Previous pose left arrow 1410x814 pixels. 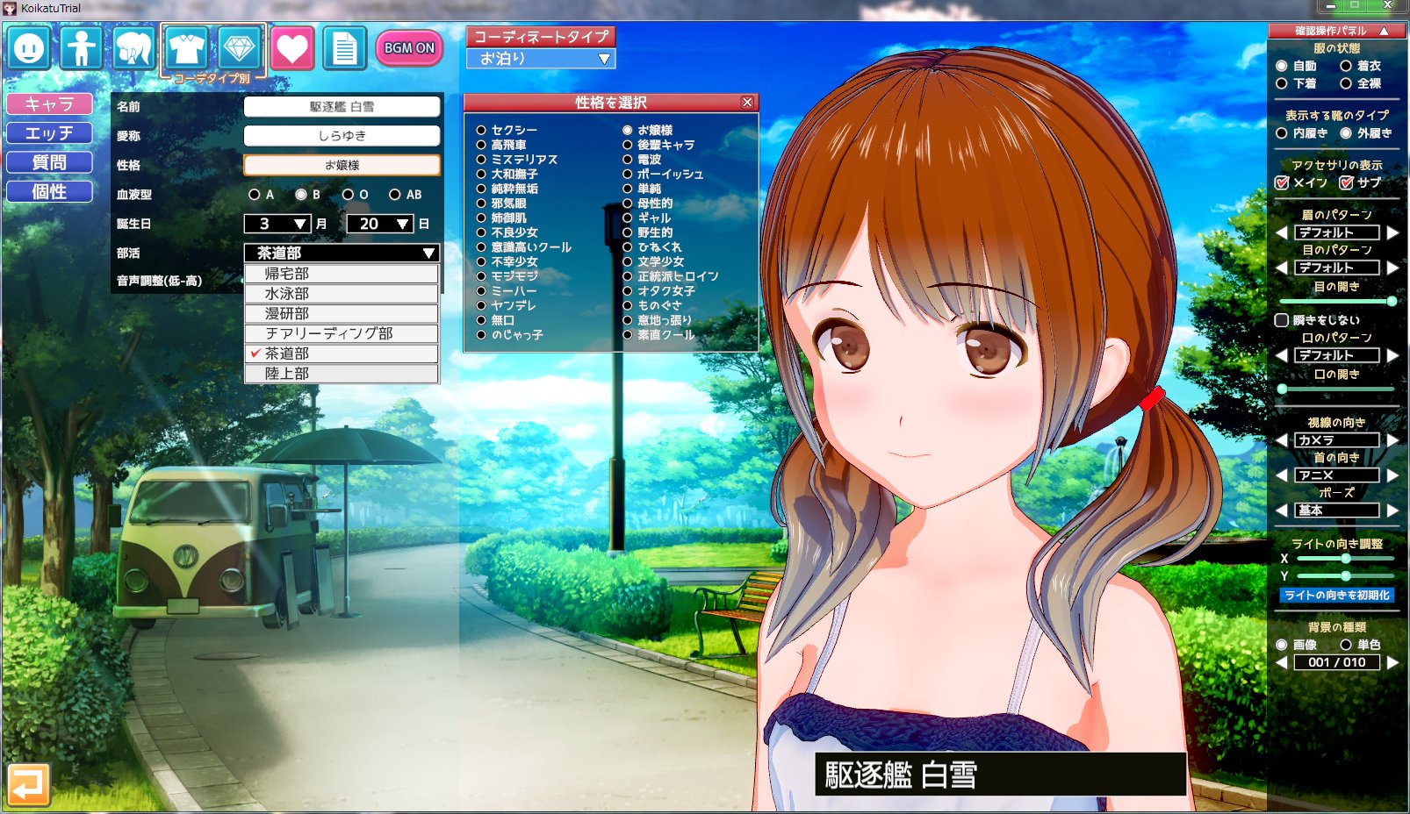pyautogui.click(x=1281, y=511)
